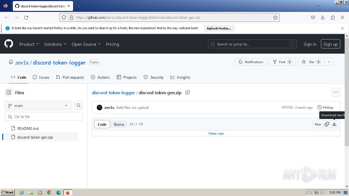
Task: Open the Insights tab
Action: (180, 77)
